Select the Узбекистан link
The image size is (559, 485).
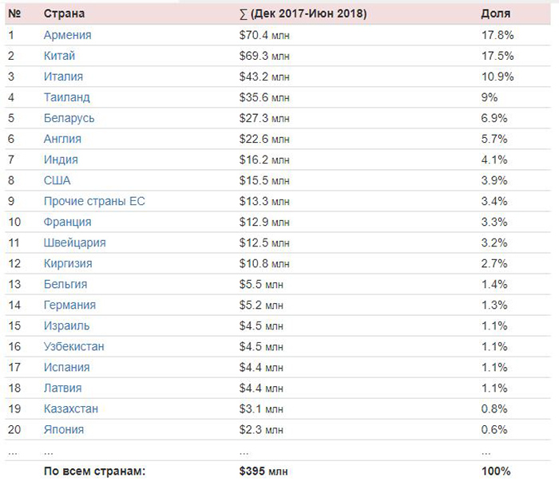pos(73,346)
